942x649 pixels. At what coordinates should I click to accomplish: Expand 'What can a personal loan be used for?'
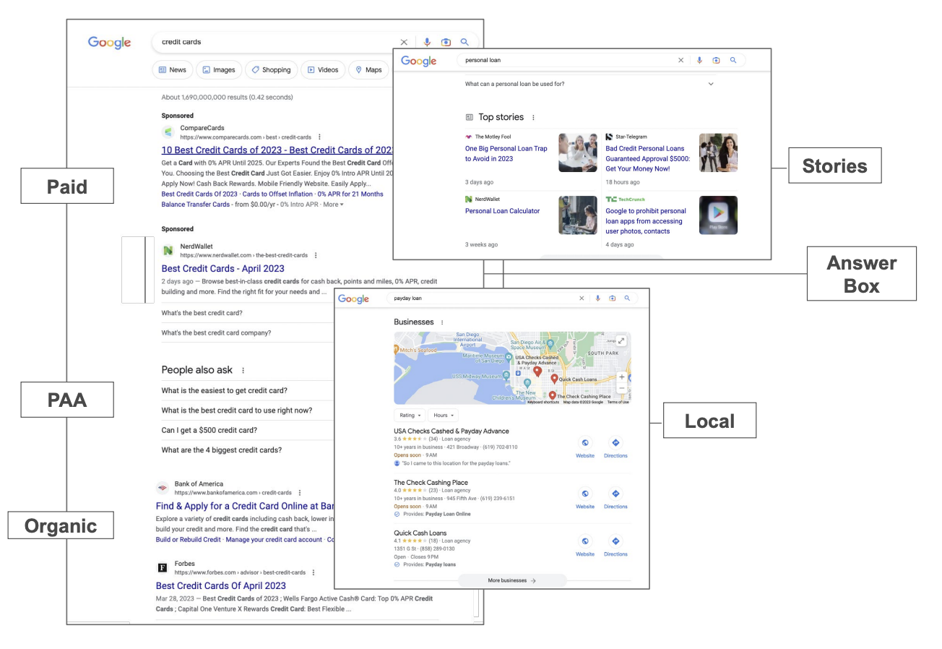pos(710,84)
